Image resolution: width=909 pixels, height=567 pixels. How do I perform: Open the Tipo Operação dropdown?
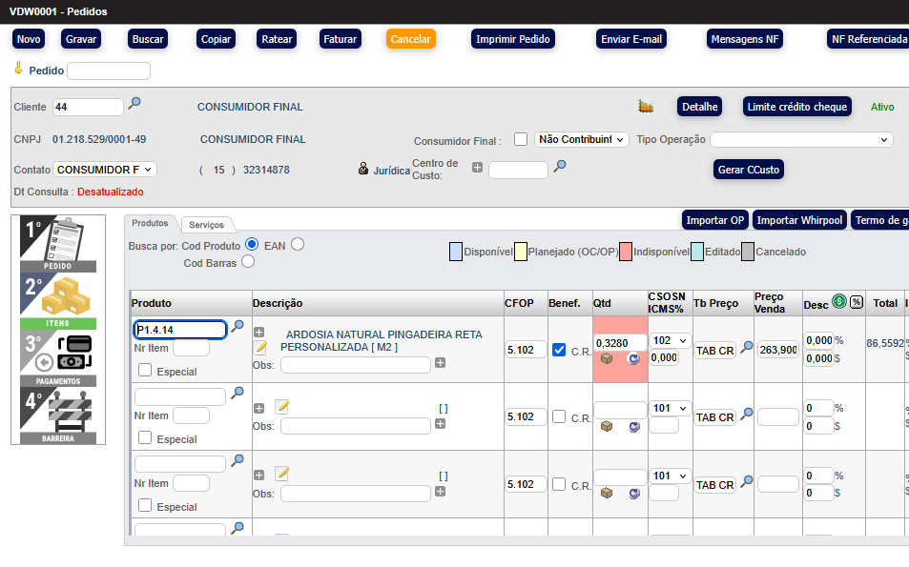coord(801,139)
